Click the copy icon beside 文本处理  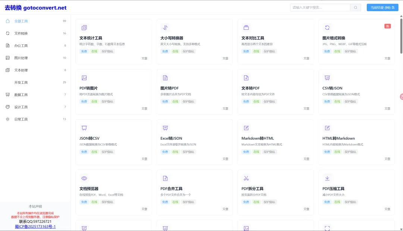click(8, 70)
